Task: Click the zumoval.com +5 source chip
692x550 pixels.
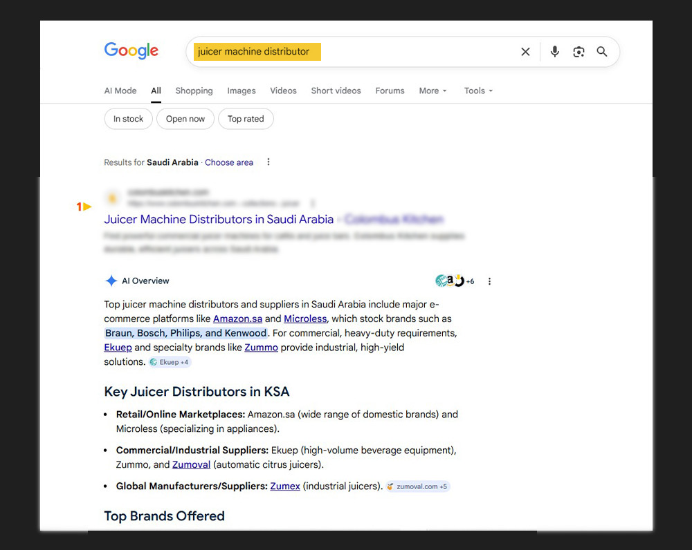Action: (417, 486)
